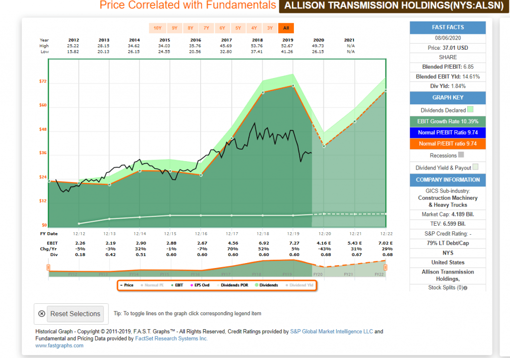The width and height of the screenshot is (510, 358).
Task: Switch to the 5Y time range
Action: click(x=238, y=28)
